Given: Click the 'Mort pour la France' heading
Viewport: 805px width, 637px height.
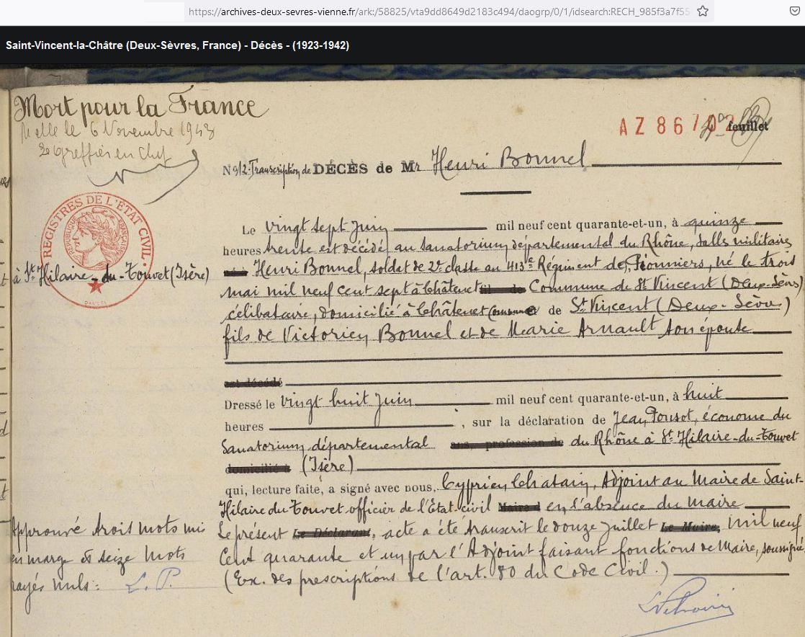Looking at the screenshot, I should pyautogui.click(x=140, y=107).
